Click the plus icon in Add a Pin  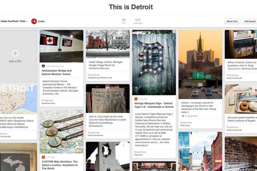pyautogui.click(x=15, y=53)
